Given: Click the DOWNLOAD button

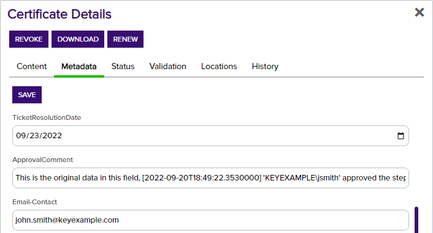Looking at the screenshot, I should coord(78,39).
